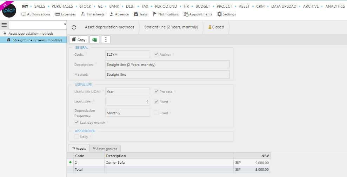The image size is (347, 177).
Task: Open the DATA UPLOAD menu
Action: click(284, 6)
